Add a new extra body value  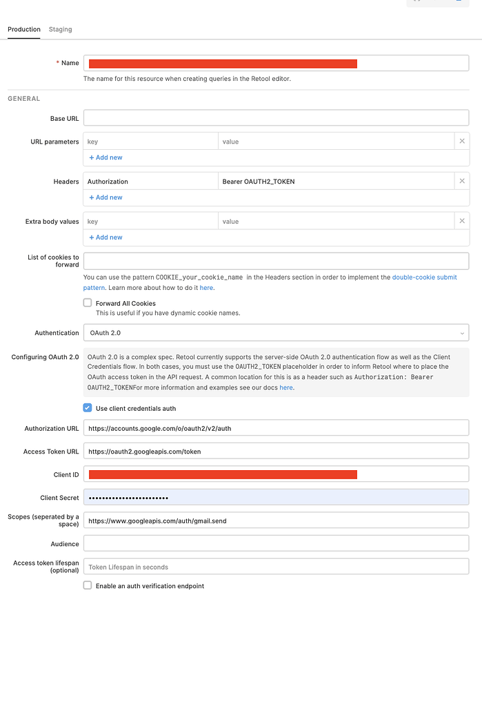105,237
